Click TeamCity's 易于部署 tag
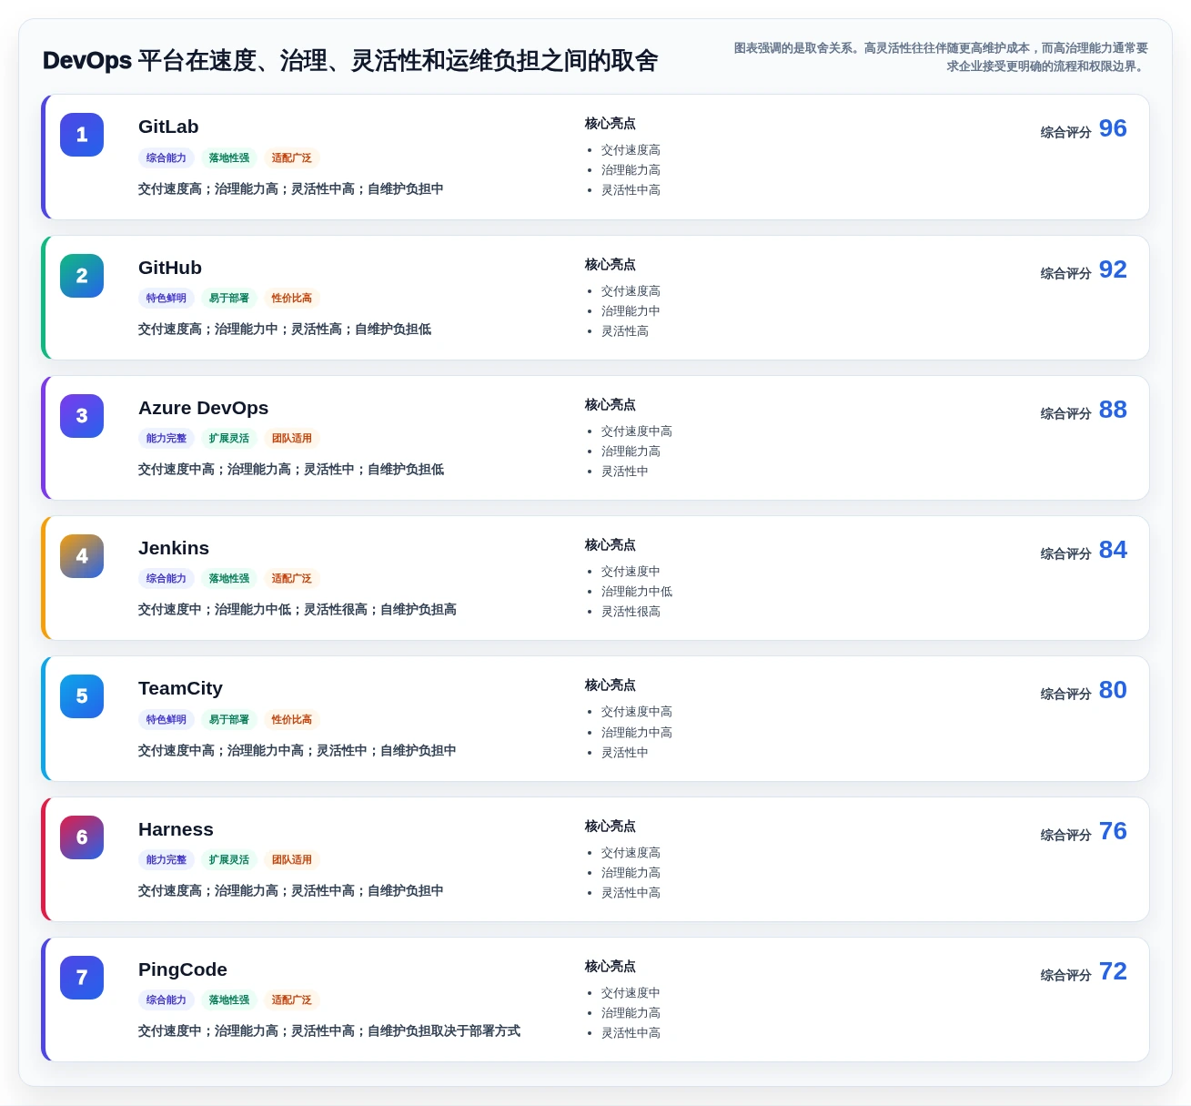The height and width of the screenshot is (1106, 1191). (229, 719)
